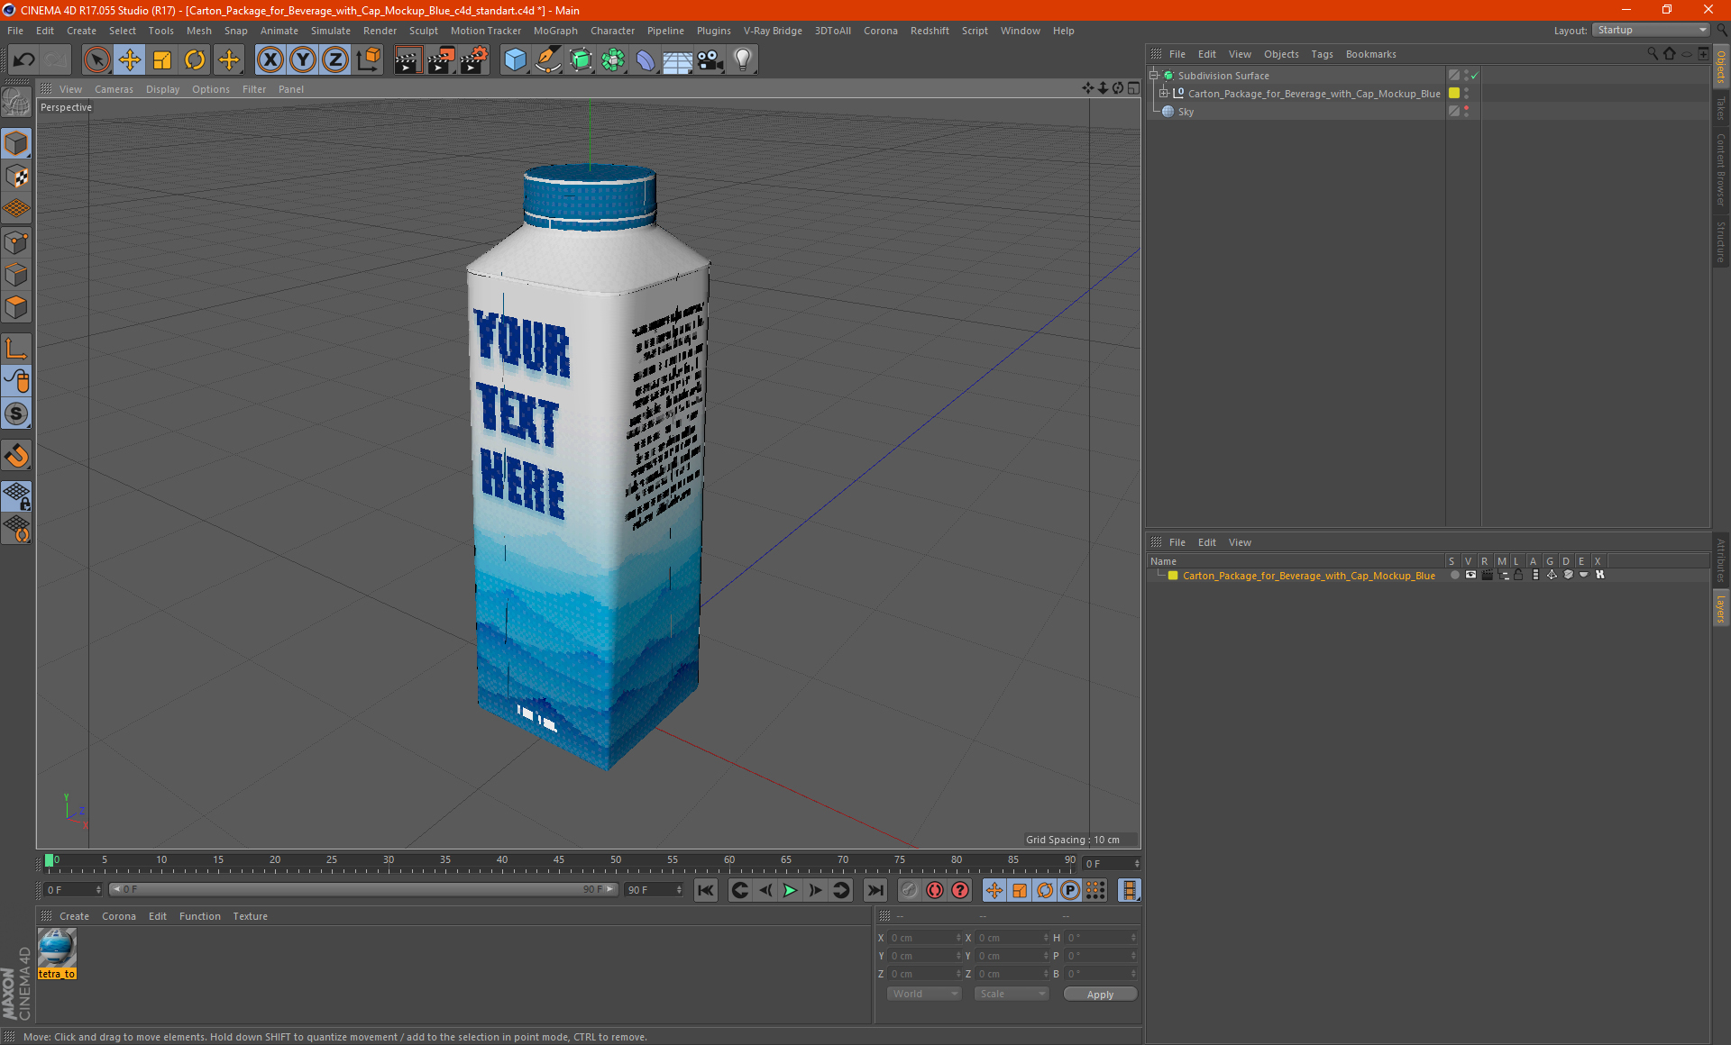Select the Rotate tool
Viewport: 1731px width, 1045px height.
[195, 60]
